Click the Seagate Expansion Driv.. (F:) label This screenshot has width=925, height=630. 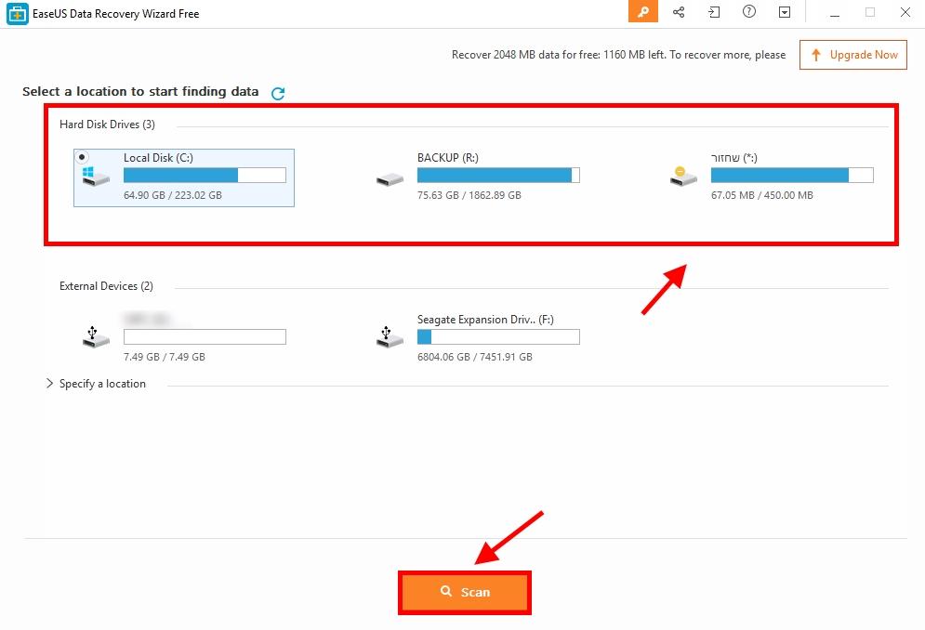pyautogui.click(x=485, y=319)
